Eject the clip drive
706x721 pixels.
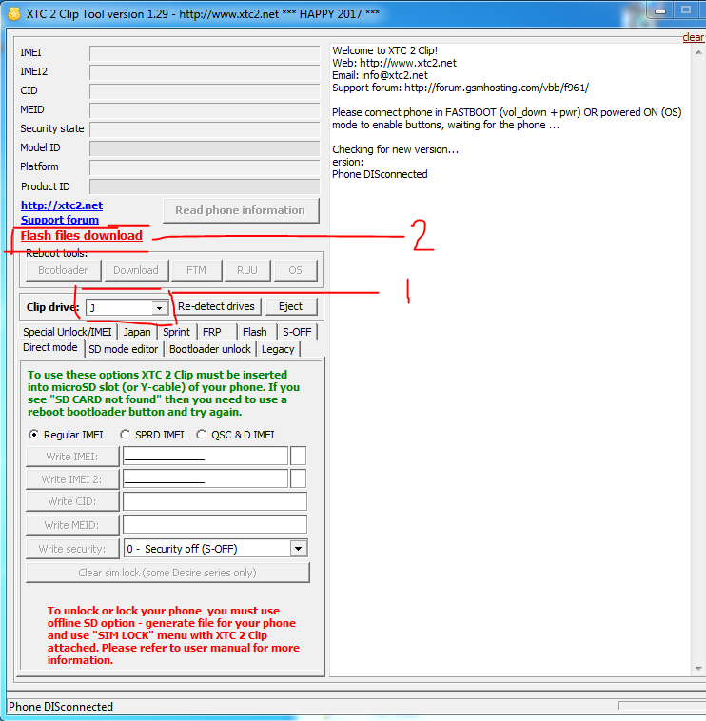click(x=291, y=306)
